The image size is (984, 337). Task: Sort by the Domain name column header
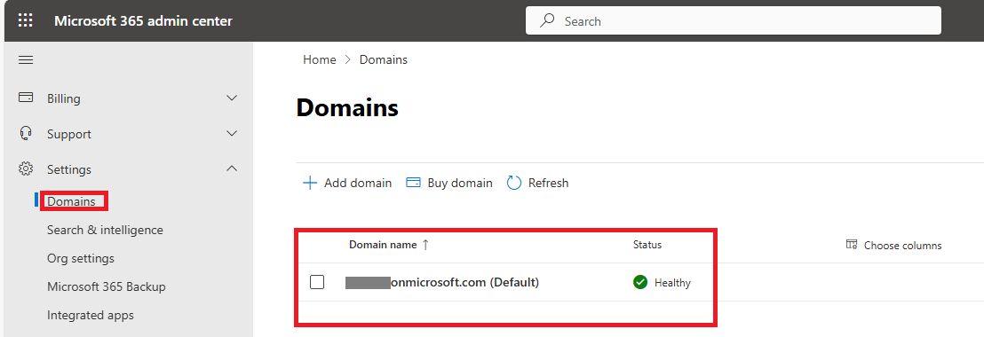click(383, 245)
